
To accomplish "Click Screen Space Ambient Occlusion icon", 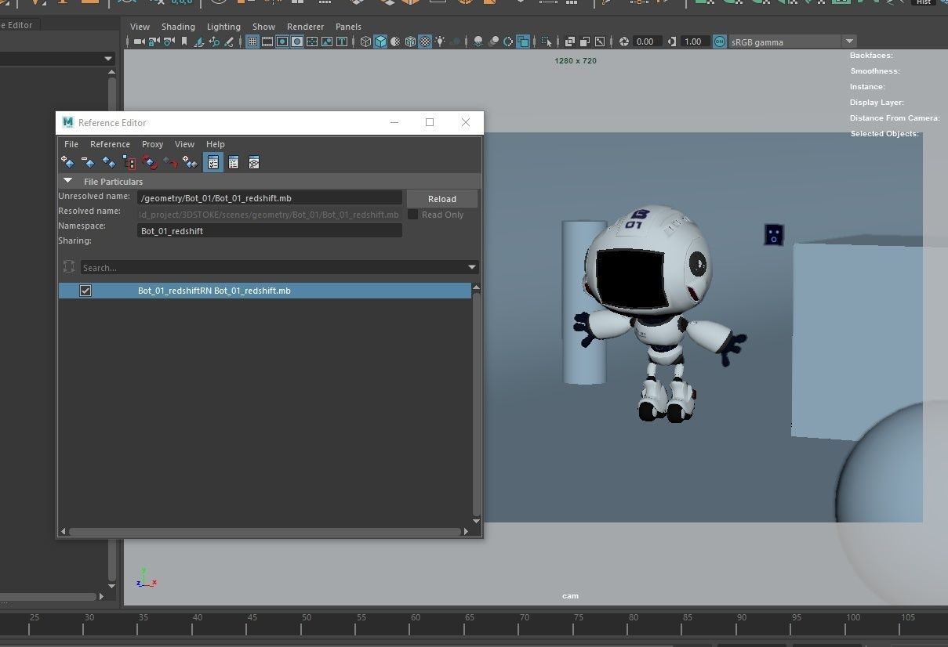I will tap(478, 42).
